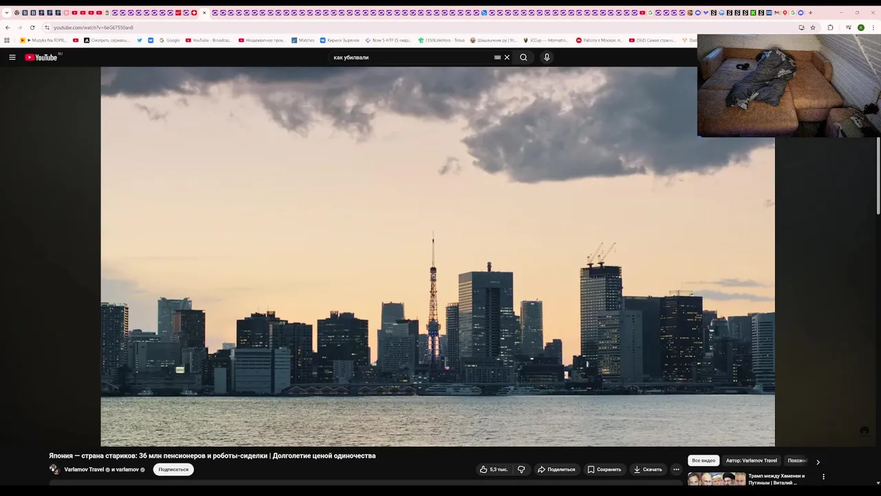
Task: Go back with browser back arrow
Action: (x=8, y=28)
